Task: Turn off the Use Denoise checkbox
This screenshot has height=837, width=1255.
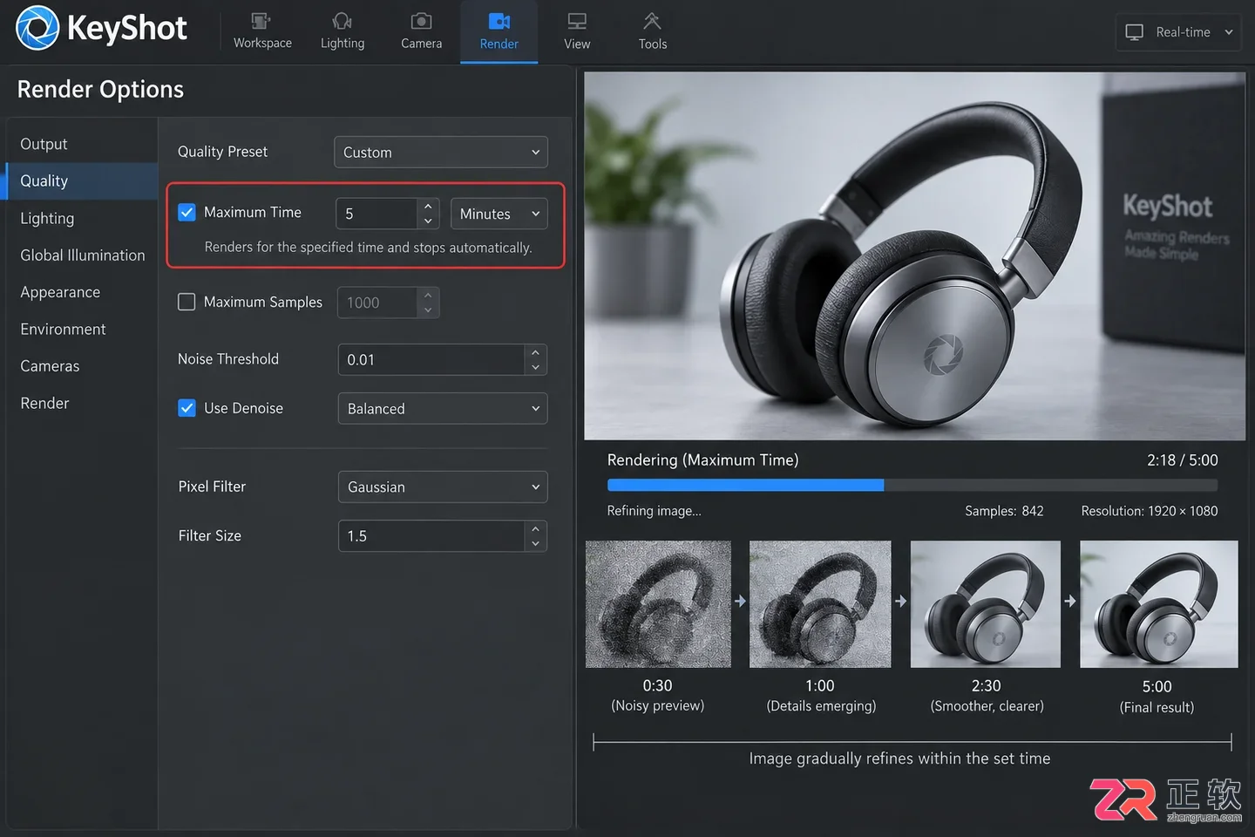Action: click(x=187, y=408)
